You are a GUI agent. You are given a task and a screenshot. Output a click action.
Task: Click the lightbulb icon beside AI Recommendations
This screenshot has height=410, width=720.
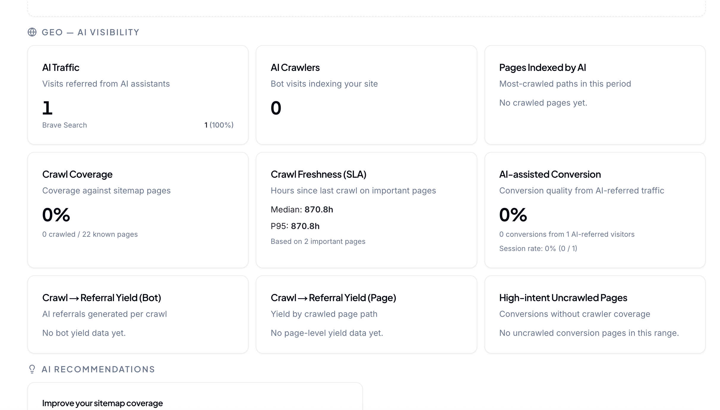[x=31, y=369]
